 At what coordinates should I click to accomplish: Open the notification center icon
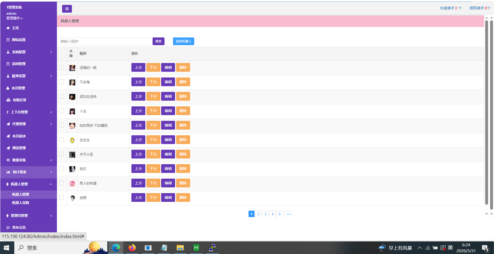tap(485, 248)
